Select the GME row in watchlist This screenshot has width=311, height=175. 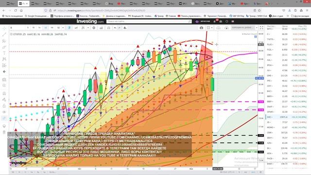pyautogui.click(x=287, y=76)
